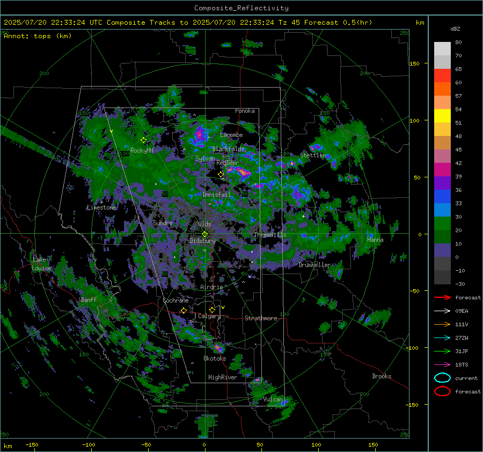Click the Ponoka city label
The image size is (483, 452).
pos(245,111)
